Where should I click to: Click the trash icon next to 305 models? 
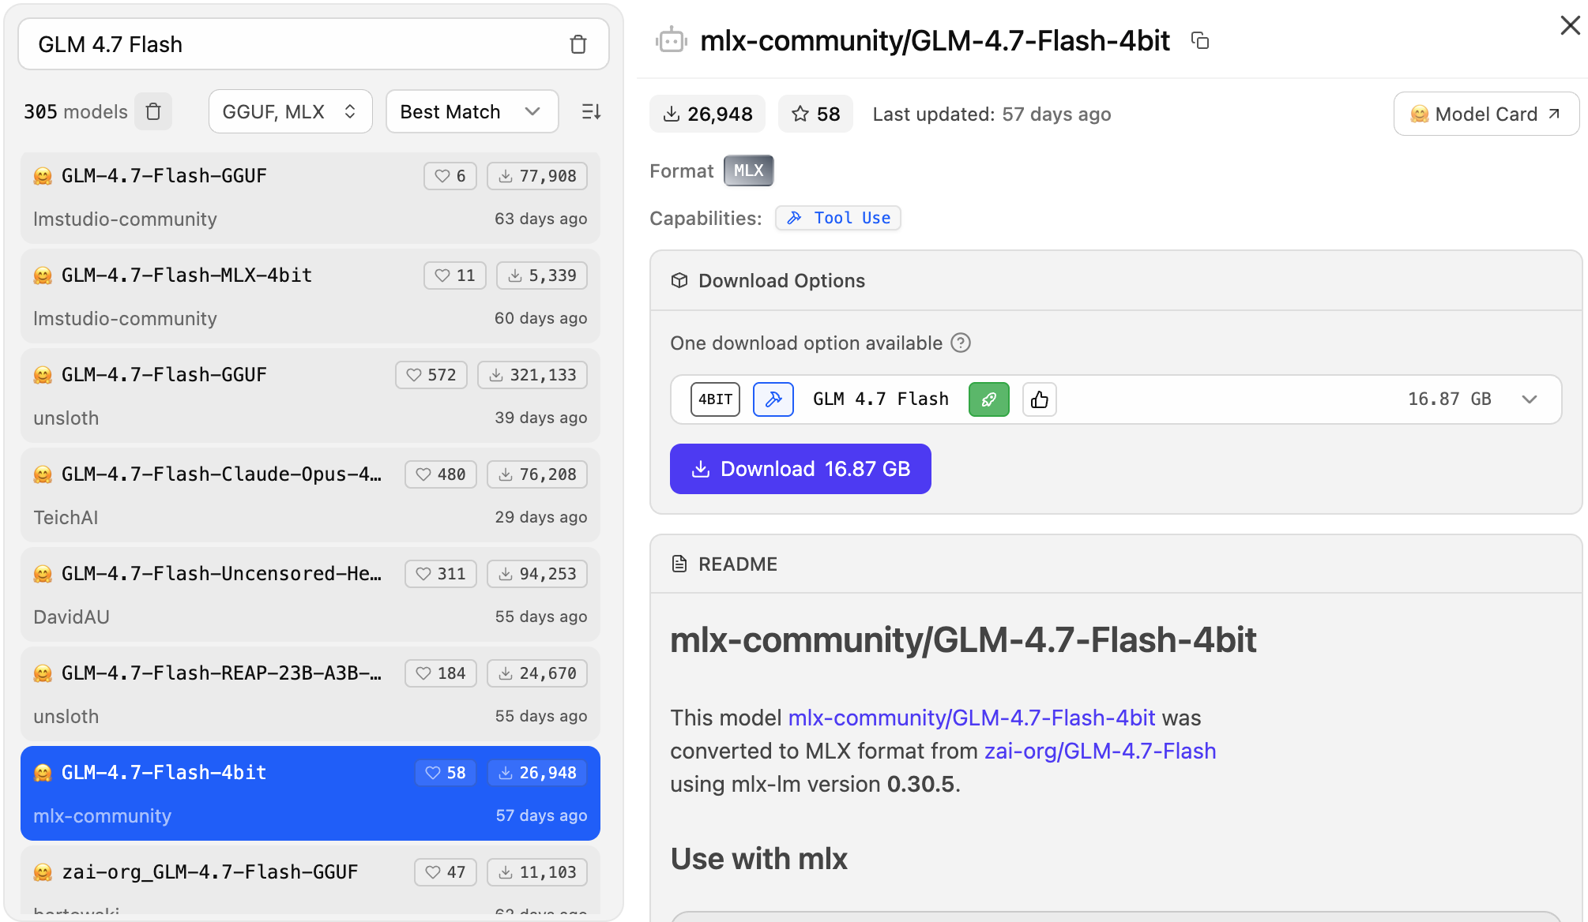tap(153, 111)
